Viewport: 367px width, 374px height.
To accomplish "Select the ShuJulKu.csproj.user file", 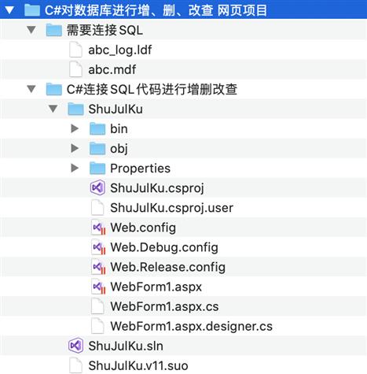I will coord(183,208).
